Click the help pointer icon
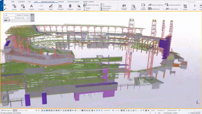Screen dimensions: 202x114 5,9
